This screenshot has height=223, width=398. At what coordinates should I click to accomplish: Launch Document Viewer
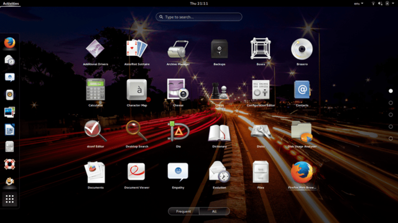tap(137, 172)
